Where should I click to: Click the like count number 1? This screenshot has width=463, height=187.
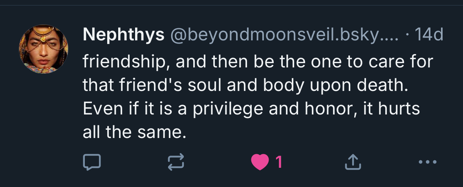tap(279, 162)
